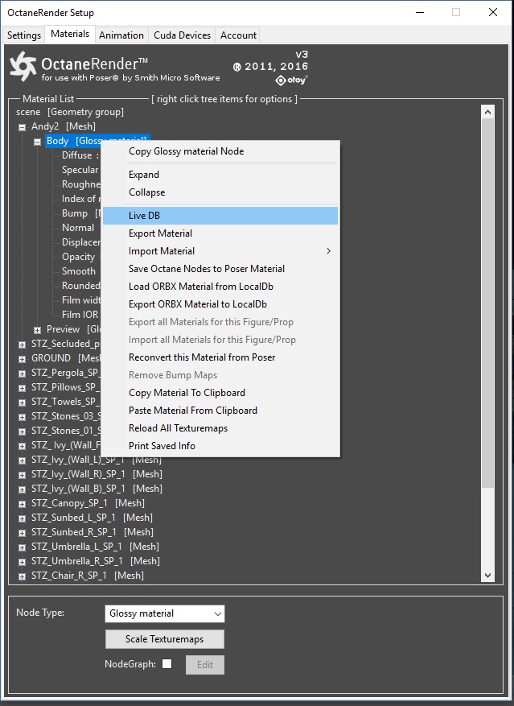Select the Smooth property row
The width and height of the screenshot is (514, 706).
tap(79, 271)
